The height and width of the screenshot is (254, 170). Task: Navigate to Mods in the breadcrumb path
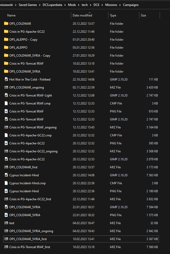point(72,5)
